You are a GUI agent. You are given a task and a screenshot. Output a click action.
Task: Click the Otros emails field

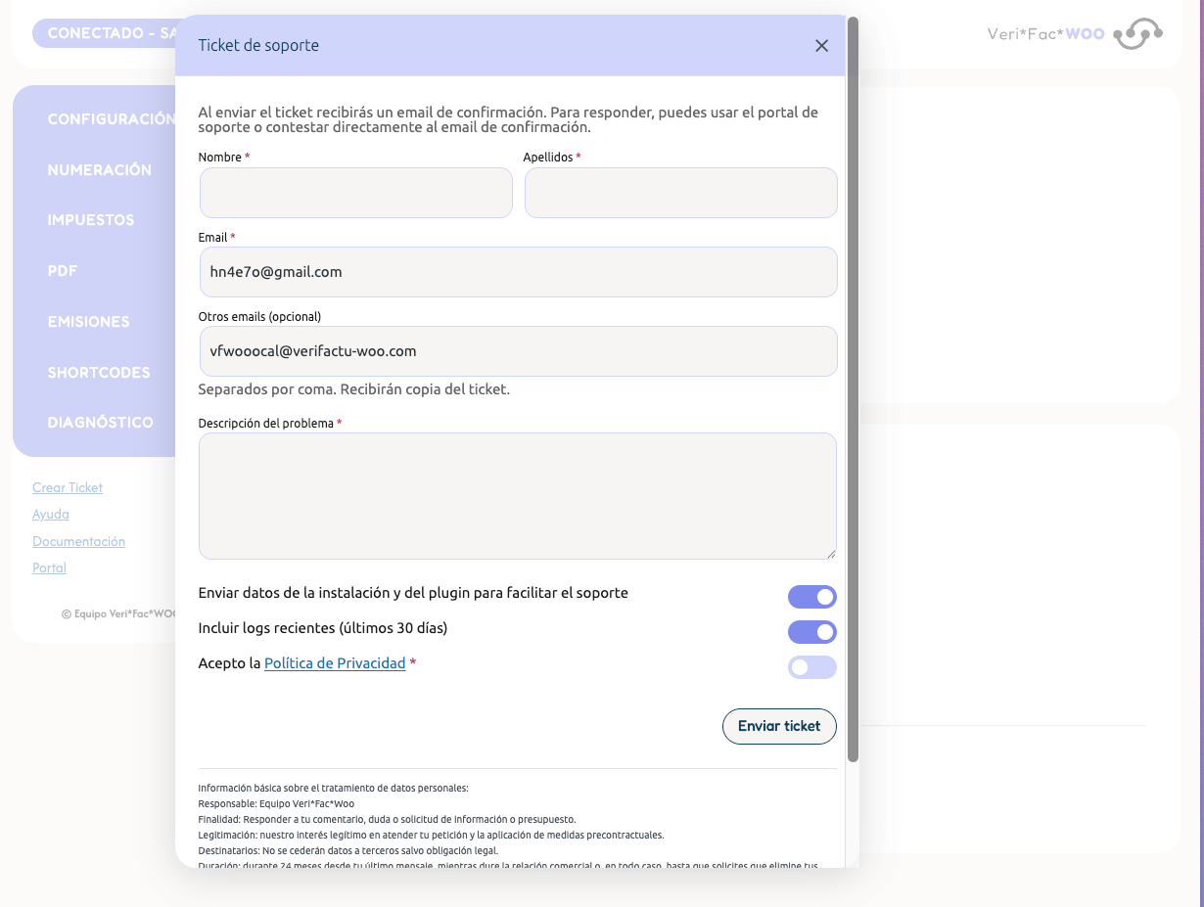519,351
